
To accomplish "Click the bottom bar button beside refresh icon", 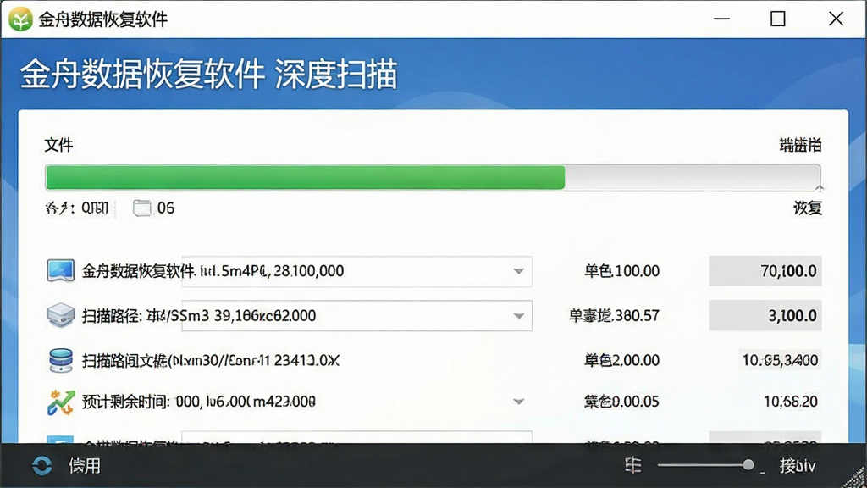I will pyautogui.click(x=85, y=466).
